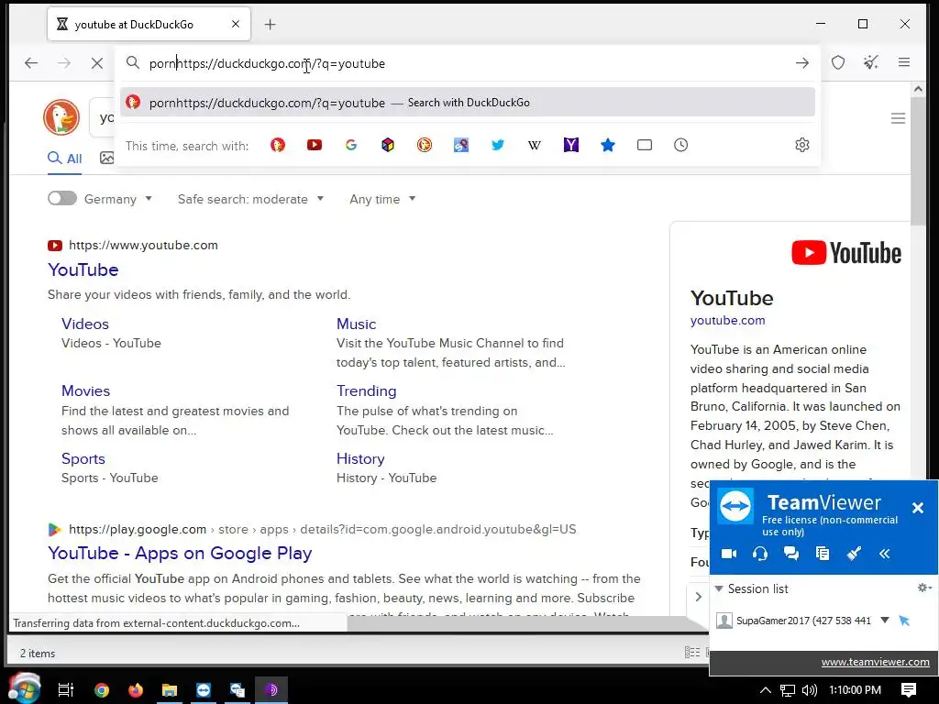Start video in TeamViewer panel
Screen dimensions: 939x704
pyautogui.click(x=729, y=554)
